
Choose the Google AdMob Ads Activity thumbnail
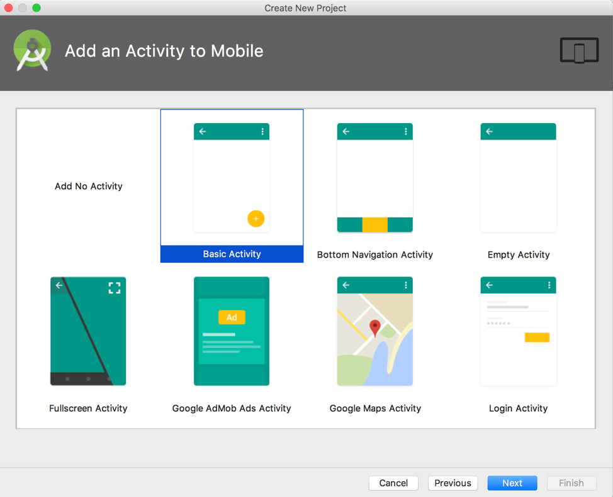tap(232, 331)
